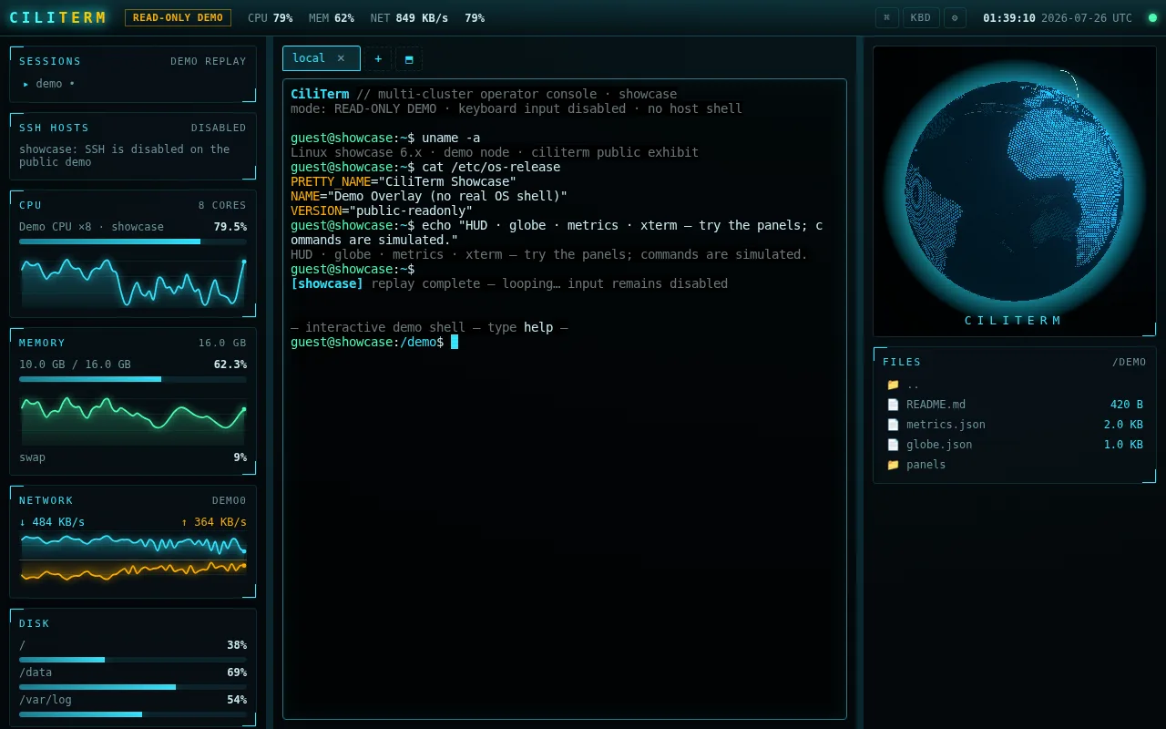The image size is (1166, 729).
Task: Click the date 2026-07-26 UTC
Action: click(x=1087, y=18)
